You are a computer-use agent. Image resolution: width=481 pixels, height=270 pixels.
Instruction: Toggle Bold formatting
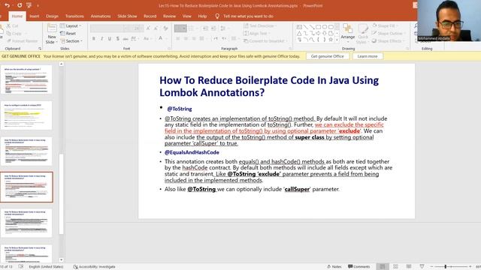pos(93,38)
